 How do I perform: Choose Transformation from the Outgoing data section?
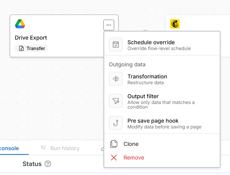162,79
